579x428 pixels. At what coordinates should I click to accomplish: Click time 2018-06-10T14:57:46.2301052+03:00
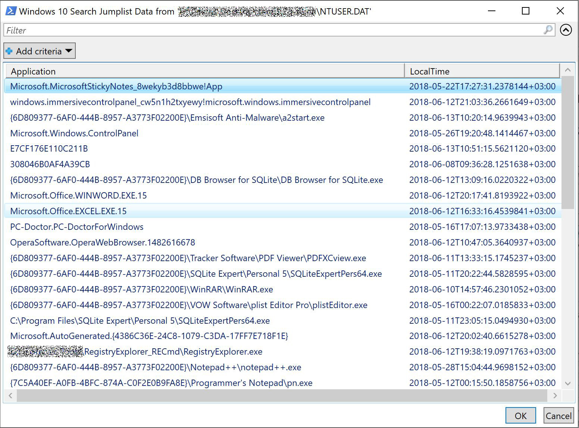point(482,289)
